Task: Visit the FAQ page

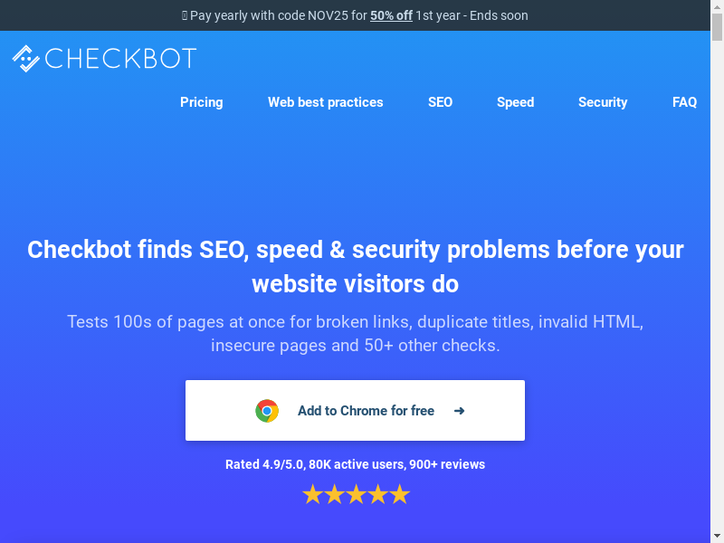Action: (x=684, y=102)
